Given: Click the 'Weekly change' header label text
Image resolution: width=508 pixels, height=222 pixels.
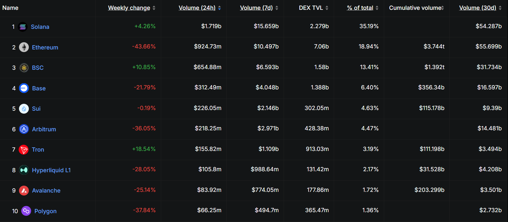Looking at the screenshot, I should [129, 8].
